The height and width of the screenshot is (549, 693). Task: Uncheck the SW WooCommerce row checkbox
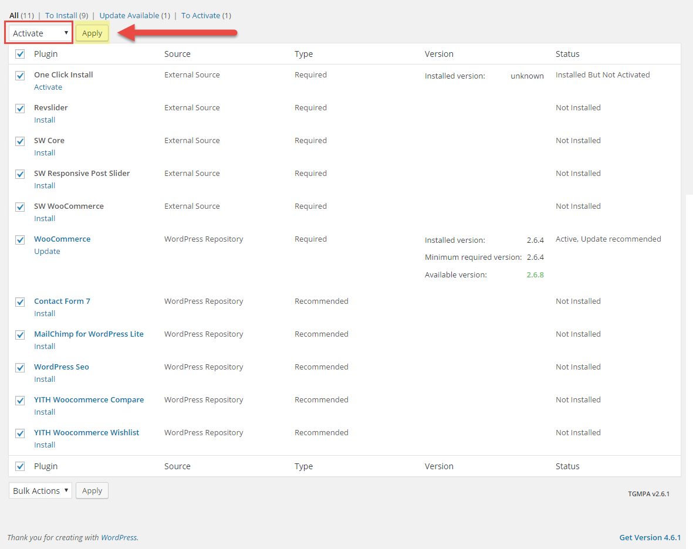20,206
